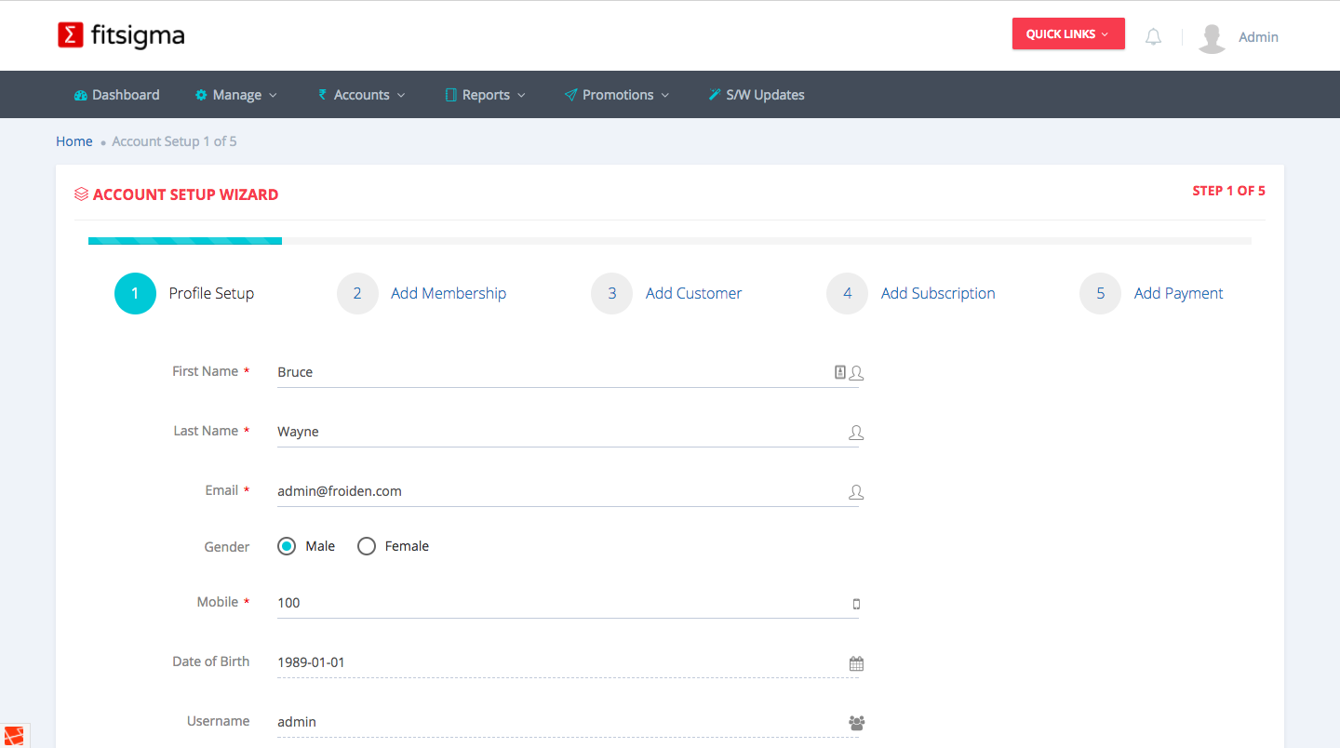Screen dimensions: 1340x748
Task: Click the calendar icon in Date of Birth
Action: coord(856,663)
